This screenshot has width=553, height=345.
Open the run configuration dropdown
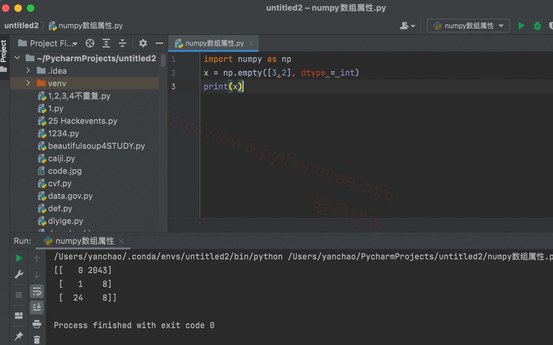(468, 26)
